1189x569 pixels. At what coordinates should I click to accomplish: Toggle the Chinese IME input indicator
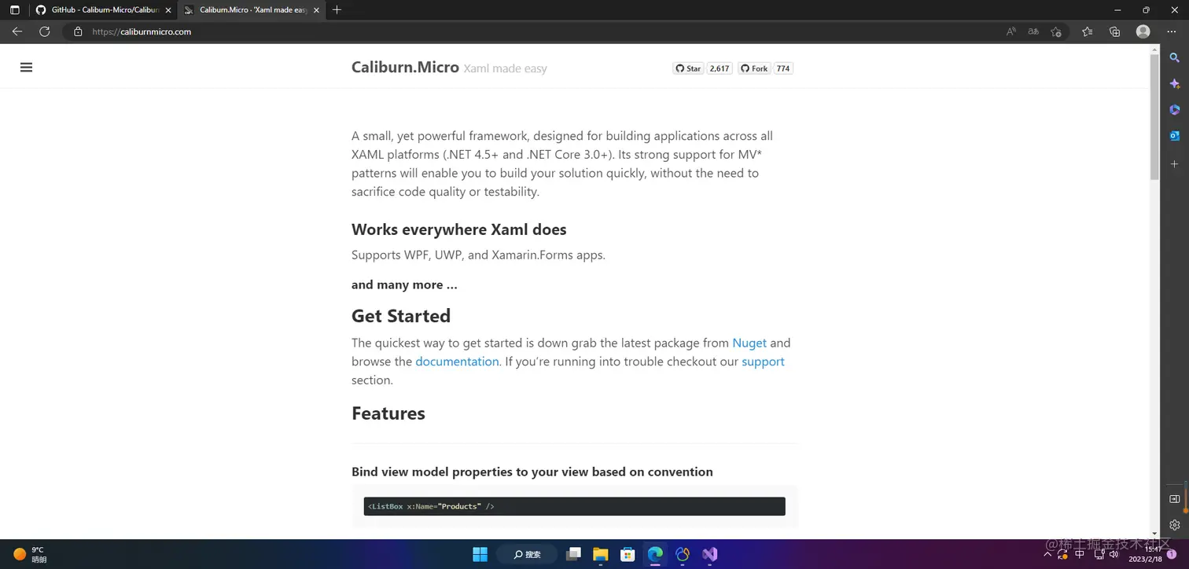coord(1080,554)
